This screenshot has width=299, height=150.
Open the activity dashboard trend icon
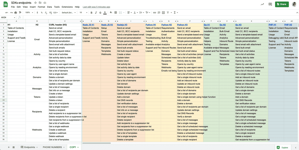click(262, 4)
